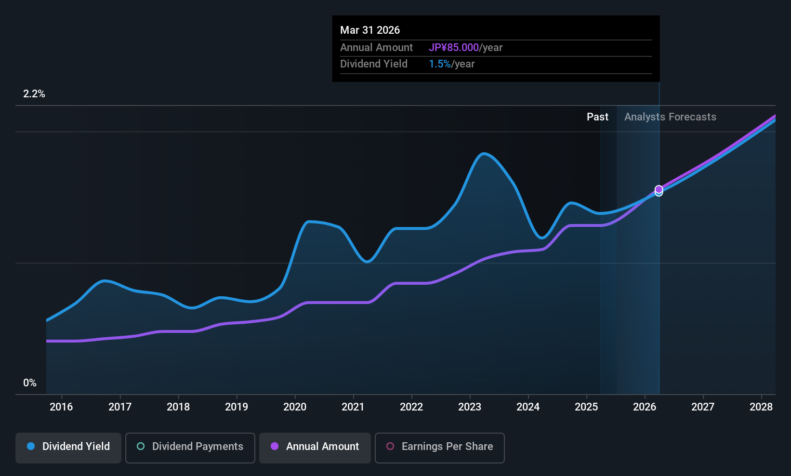791x476 pixels.
Task: Enable the Earnings Per Share series
Action: point(440,448)
